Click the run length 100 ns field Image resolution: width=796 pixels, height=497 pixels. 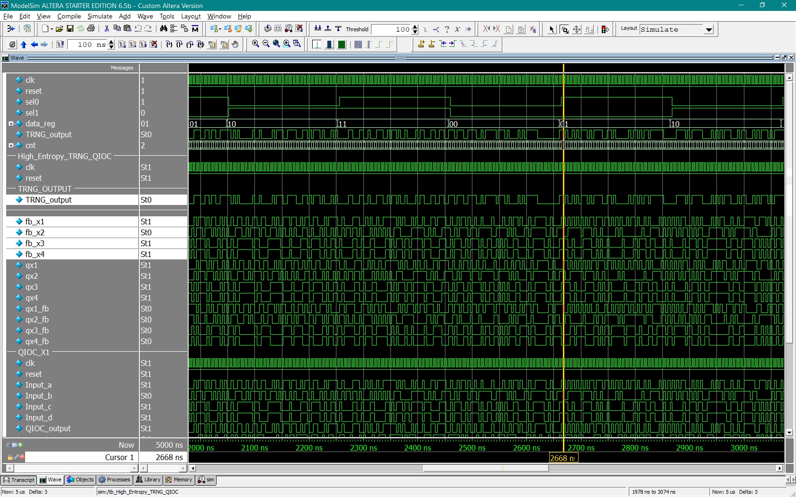pyautogui.click(x=87, y=44)
